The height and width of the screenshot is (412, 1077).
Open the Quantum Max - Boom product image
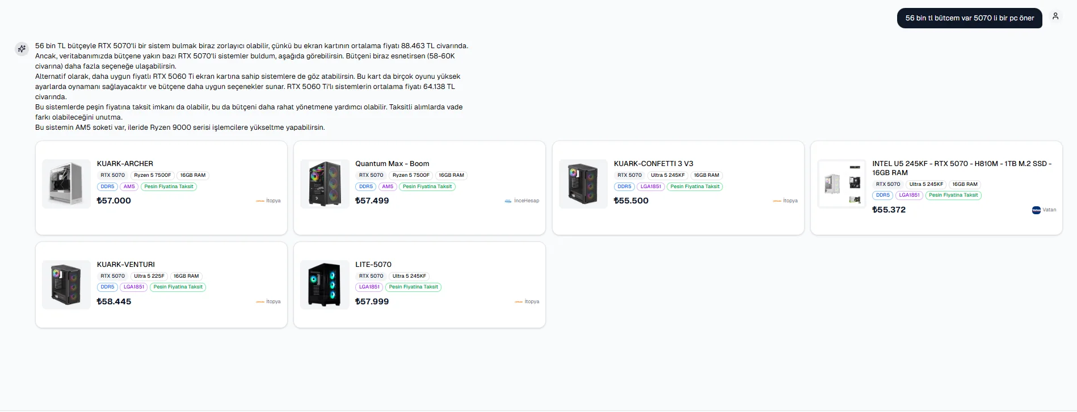325,184
